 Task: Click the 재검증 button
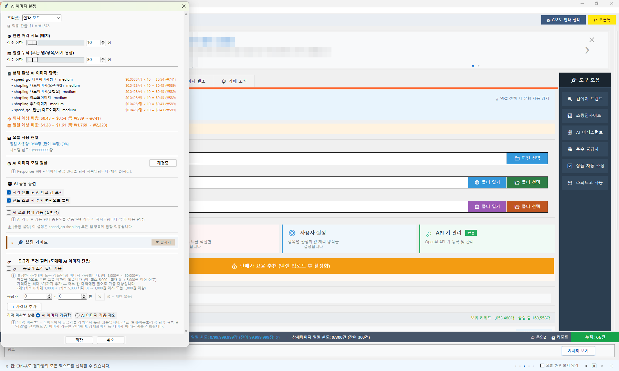tap(163, 163)
